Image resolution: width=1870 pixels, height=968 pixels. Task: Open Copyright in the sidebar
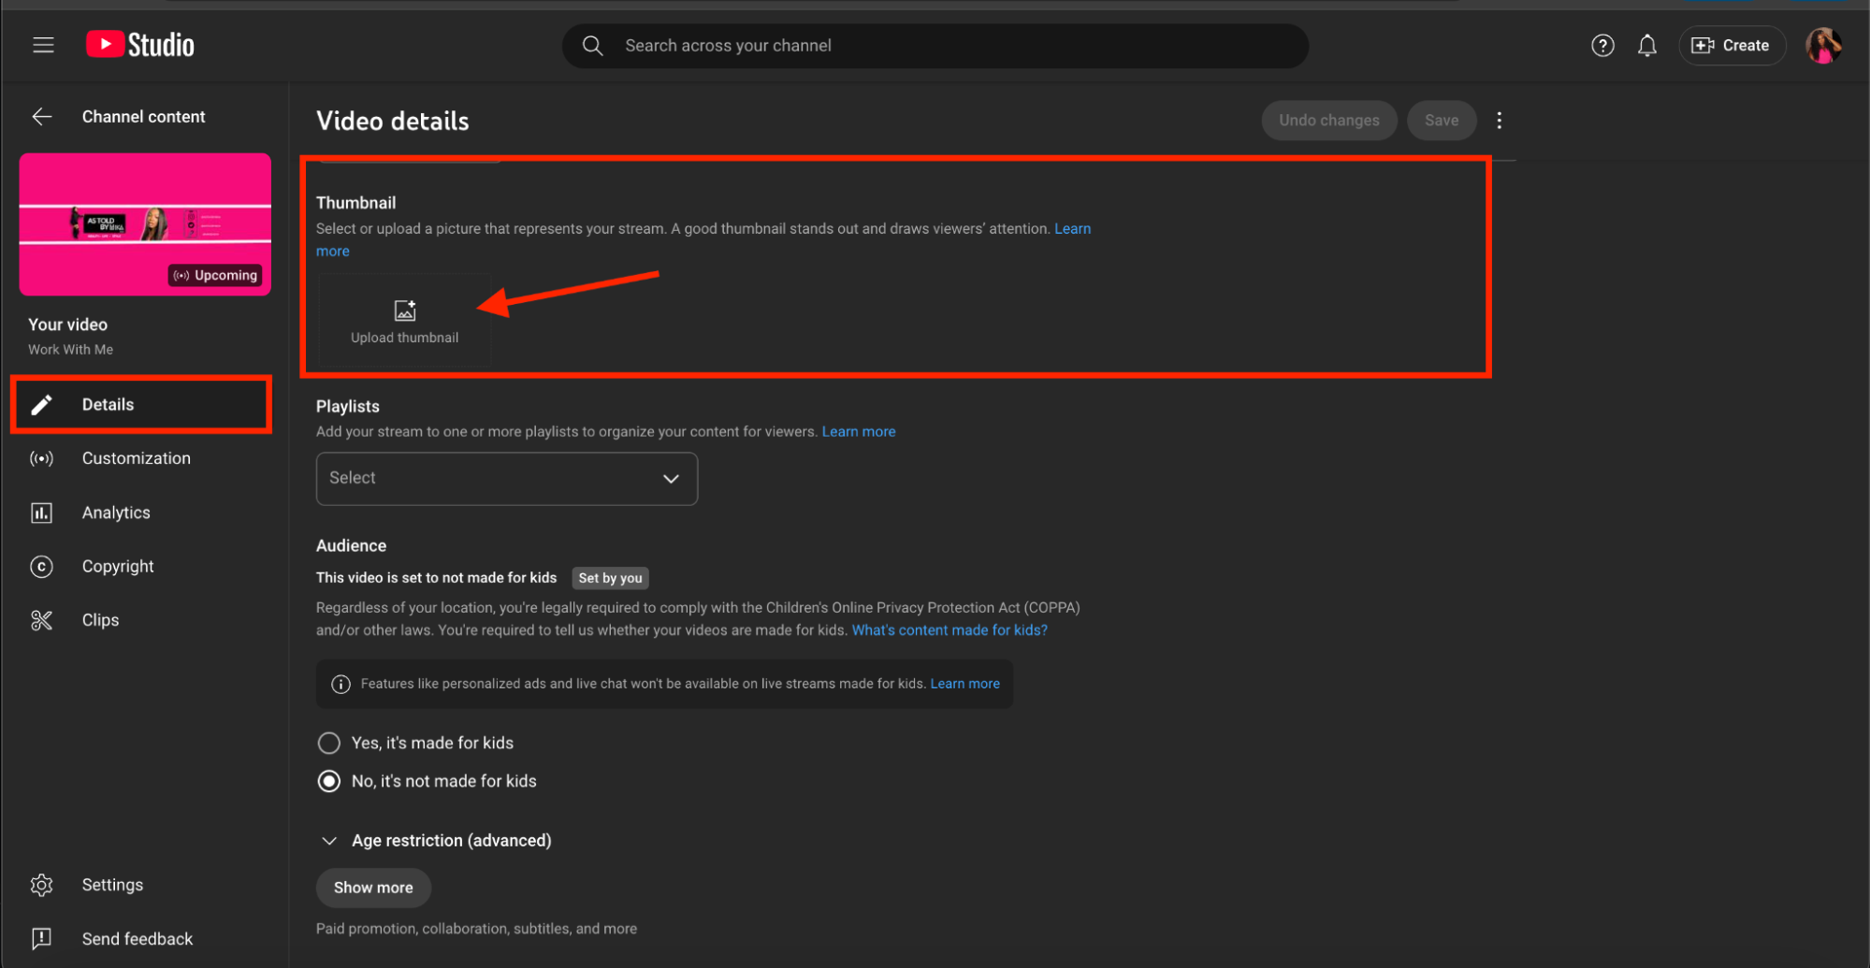(118, 567)
